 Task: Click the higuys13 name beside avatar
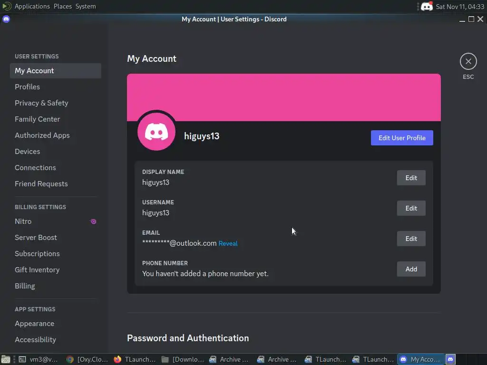(202, 136)
